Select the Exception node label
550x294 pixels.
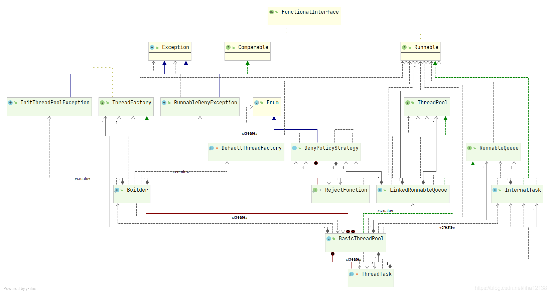point(175,47)
